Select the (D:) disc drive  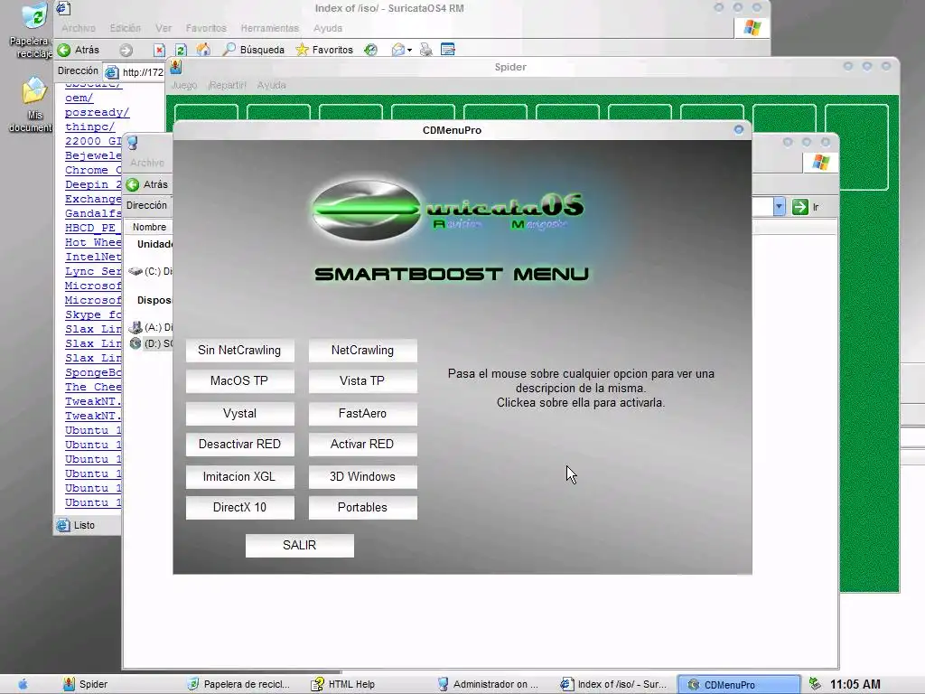tap(151, 342)
